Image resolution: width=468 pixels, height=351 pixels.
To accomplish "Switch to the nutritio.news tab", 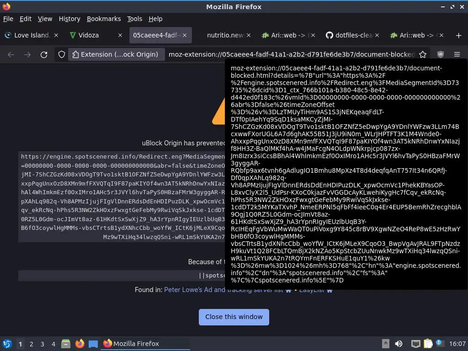I will (225, 35).
